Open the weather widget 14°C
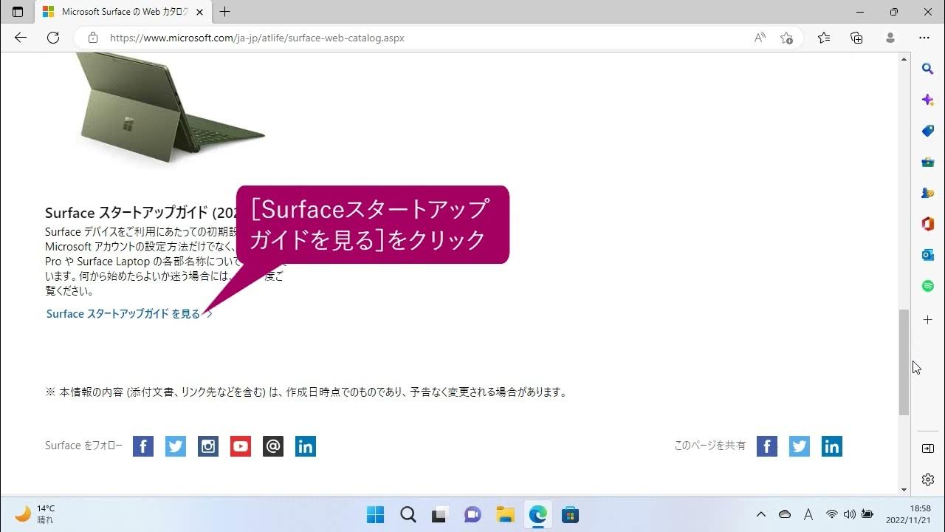 click(x=35, y=514)
